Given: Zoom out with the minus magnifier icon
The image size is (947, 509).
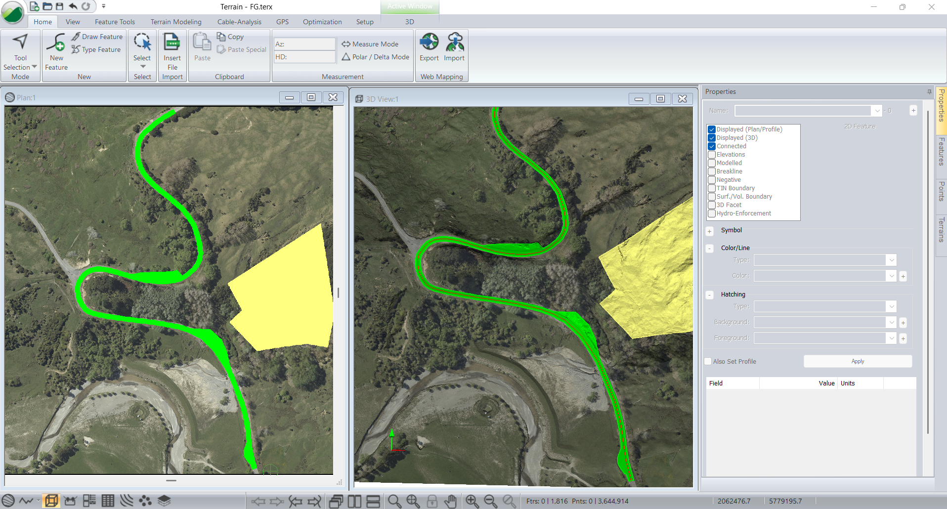Looking at the screenshot, I should 491,501.
